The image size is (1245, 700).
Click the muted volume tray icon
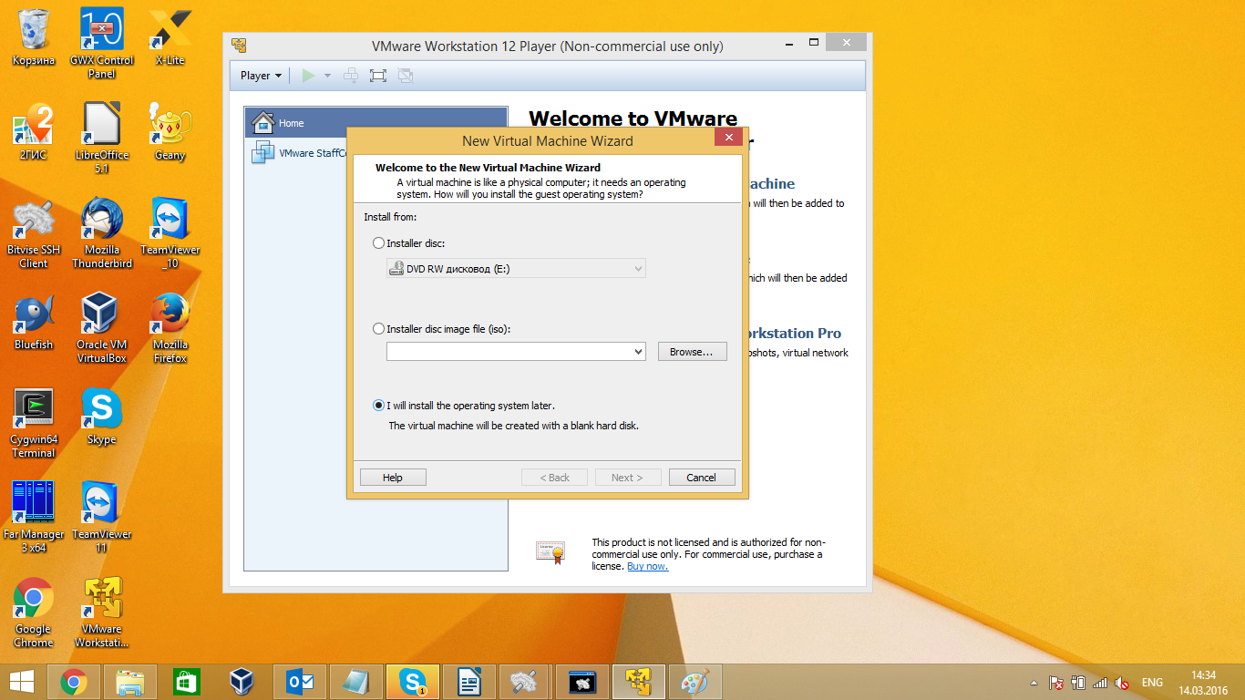click(1122, 682)
